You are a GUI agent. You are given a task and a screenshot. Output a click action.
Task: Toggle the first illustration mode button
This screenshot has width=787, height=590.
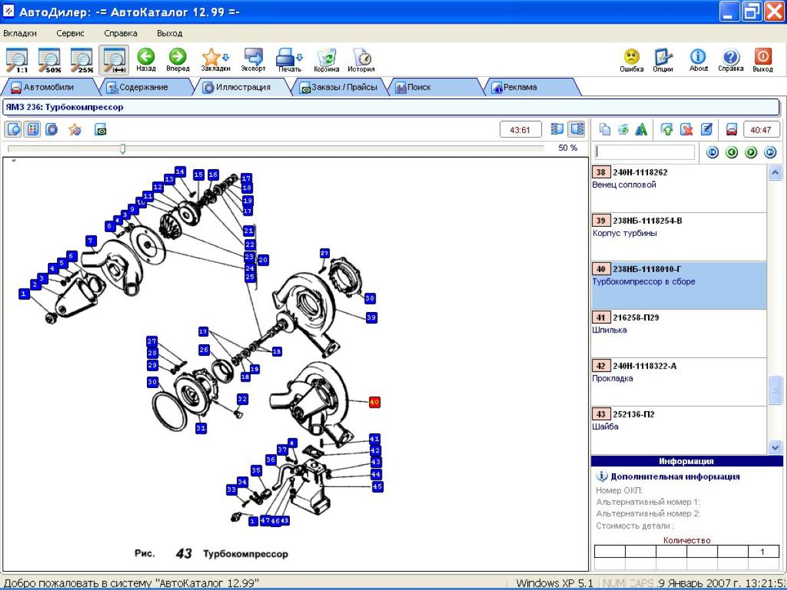coord(14,129)
